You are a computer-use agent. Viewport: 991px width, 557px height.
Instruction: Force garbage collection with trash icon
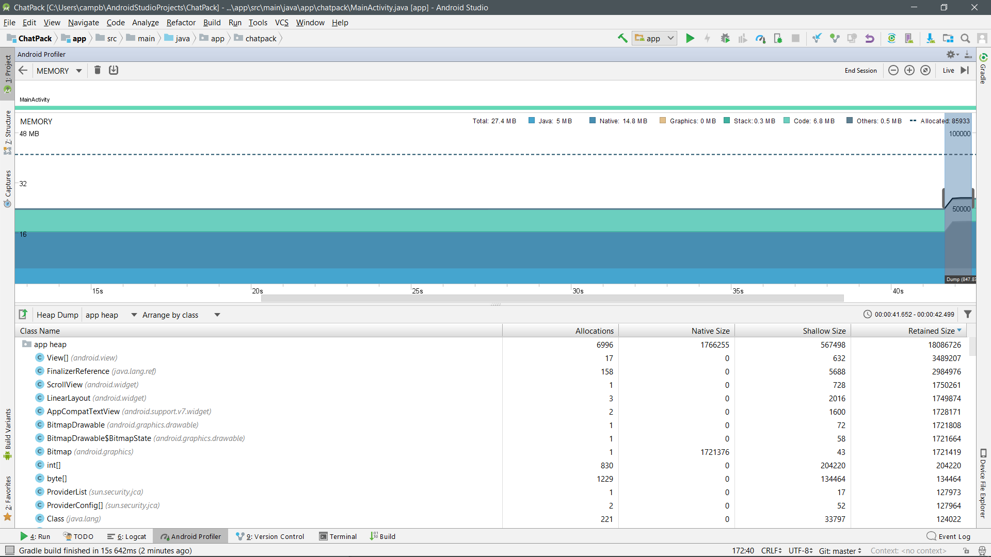pyautogui.click(x=98, y=70)
